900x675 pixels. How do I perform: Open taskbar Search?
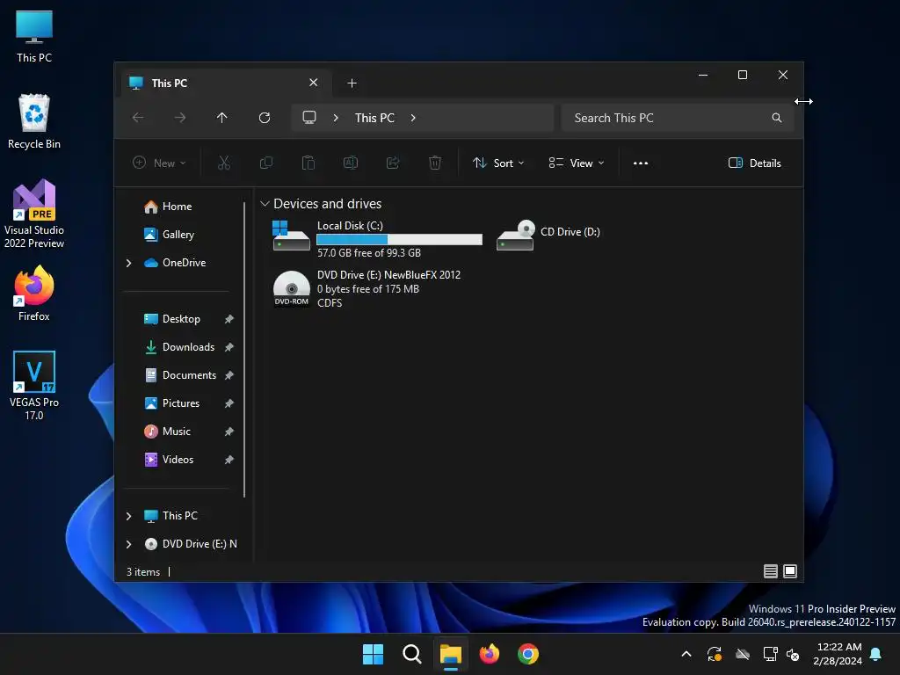[x=412, y=654]
